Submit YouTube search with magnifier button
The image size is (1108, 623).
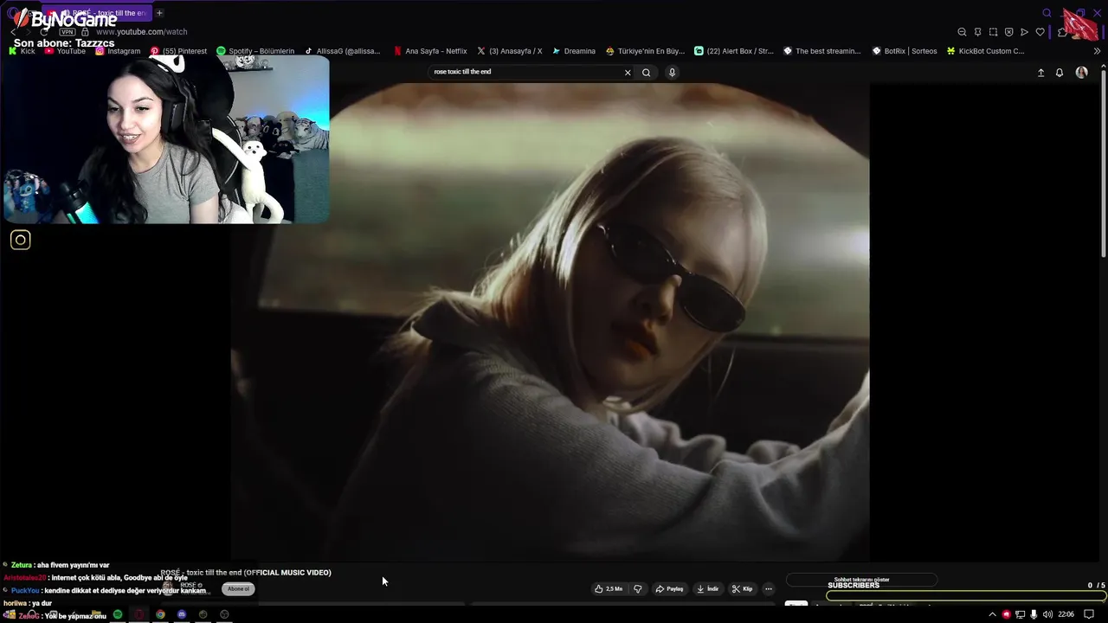point(646,73)
